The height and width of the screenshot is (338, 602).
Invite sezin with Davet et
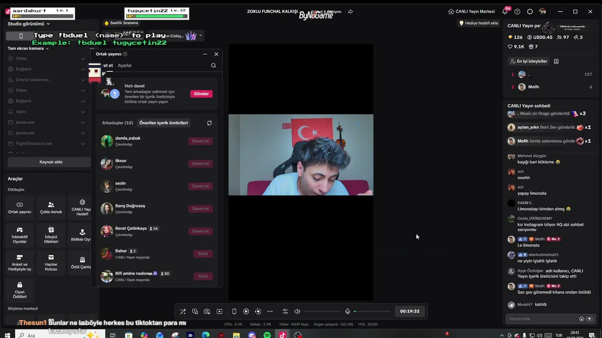point(200,186)
